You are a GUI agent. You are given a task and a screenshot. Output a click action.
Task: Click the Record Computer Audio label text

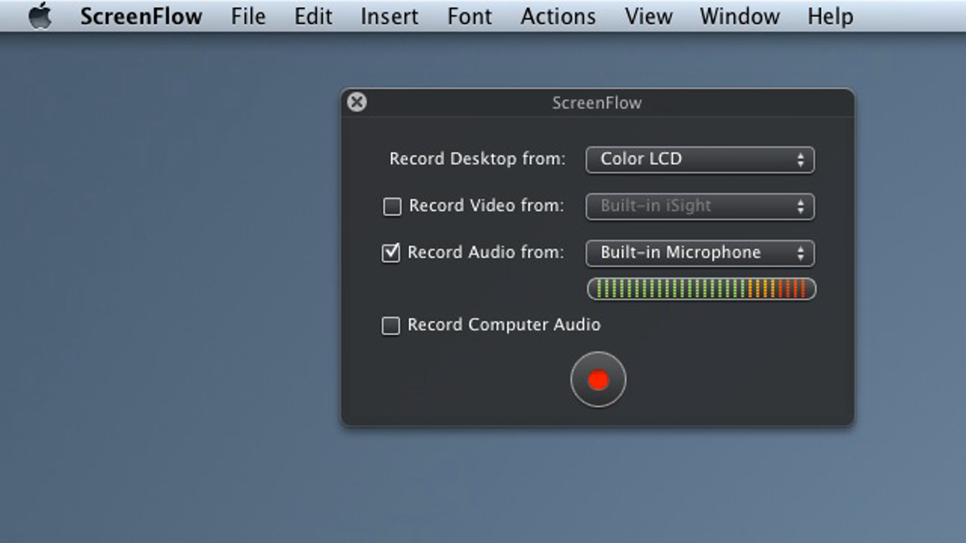[504, 325]
